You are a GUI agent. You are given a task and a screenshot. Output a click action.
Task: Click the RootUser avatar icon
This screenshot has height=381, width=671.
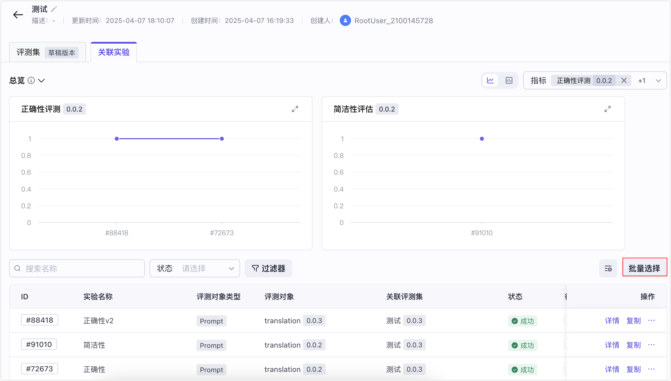pyautogui.click(x=345, y=20)
